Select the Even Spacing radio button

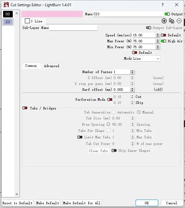108,124
